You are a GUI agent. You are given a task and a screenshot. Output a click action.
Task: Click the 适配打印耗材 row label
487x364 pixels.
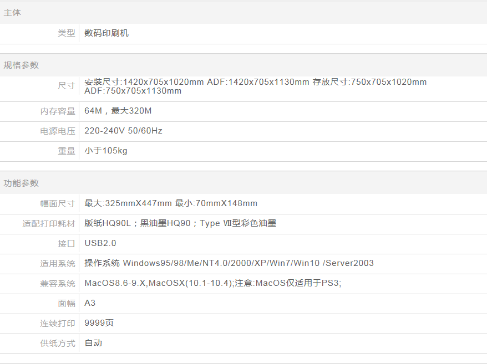coord(49,224)
